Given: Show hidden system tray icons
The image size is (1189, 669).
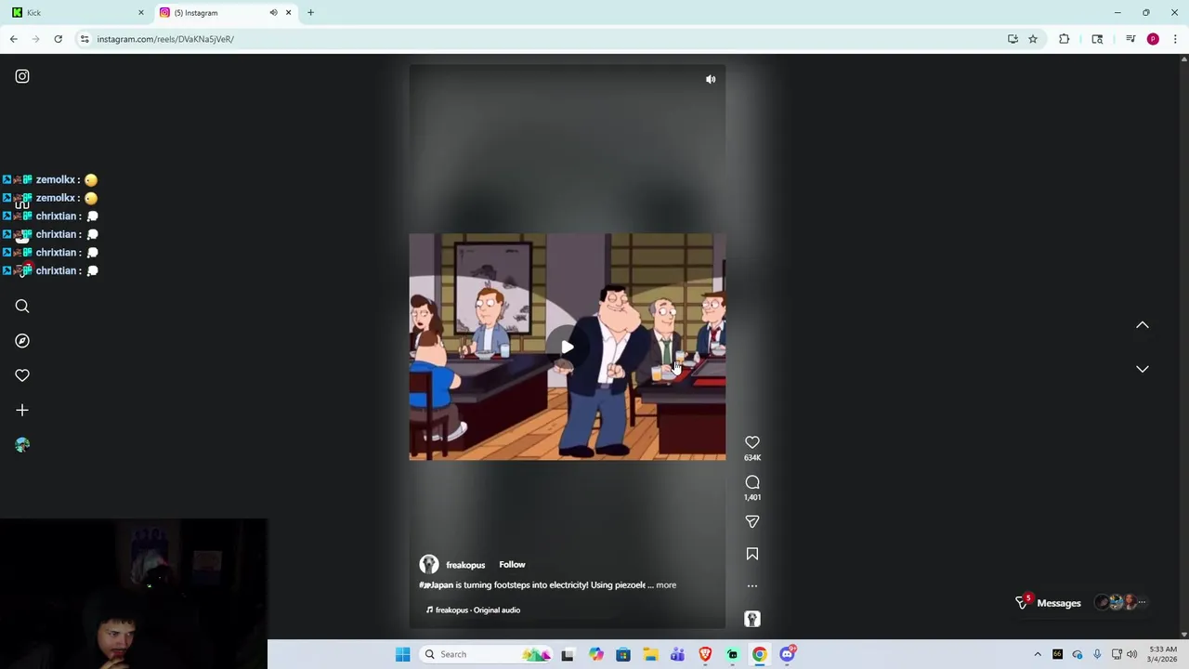Looking at the screenshot, I should (x=1038, y=654).
